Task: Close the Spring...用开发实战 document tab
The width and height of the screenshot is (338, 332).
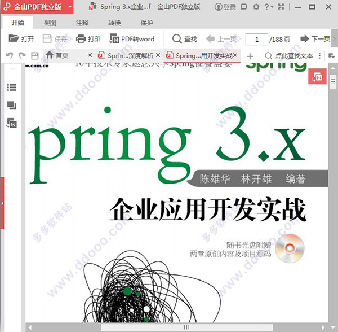Action: coord(235,55)
